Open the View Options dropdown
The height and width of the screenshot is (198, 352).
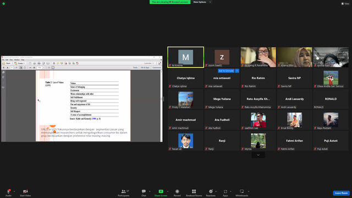tap(202, 2)
